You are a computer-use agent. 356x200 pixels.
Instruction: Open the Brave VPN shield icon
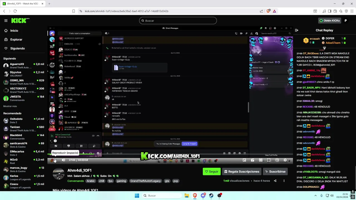pos(346,11)
